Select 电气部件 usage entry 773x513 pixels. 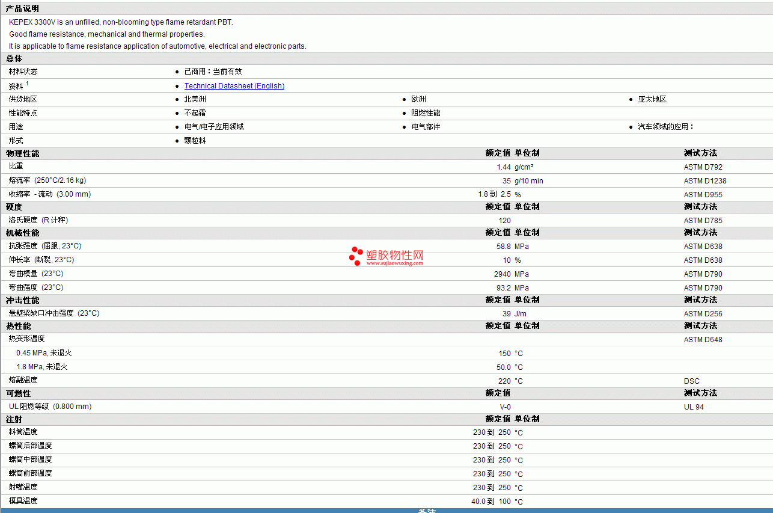tap(426, 127)
